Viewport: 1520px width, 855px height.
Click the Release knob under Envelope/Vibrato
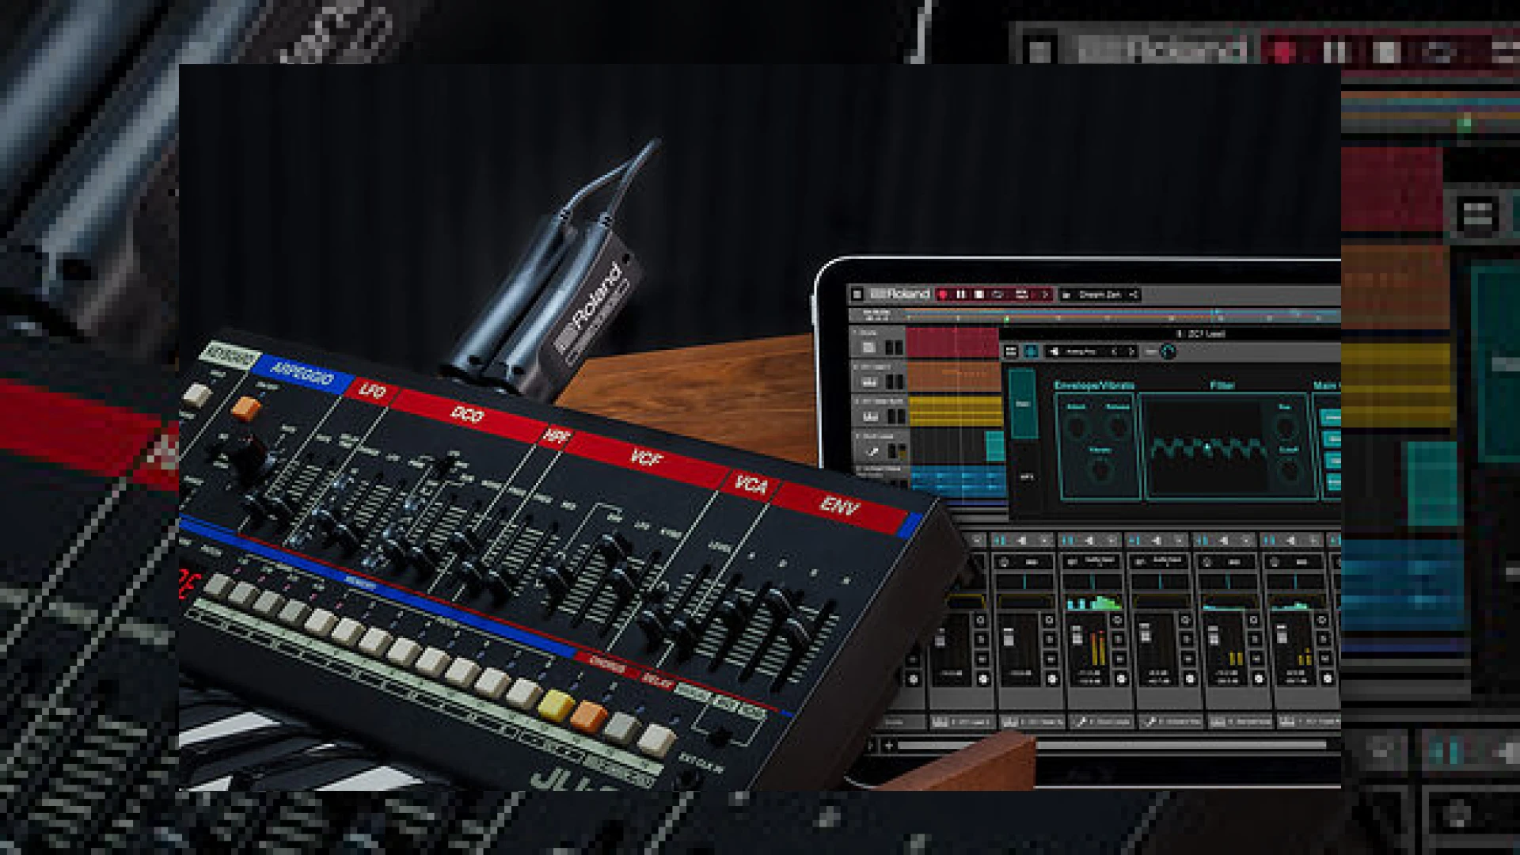tap(1117, 428)
